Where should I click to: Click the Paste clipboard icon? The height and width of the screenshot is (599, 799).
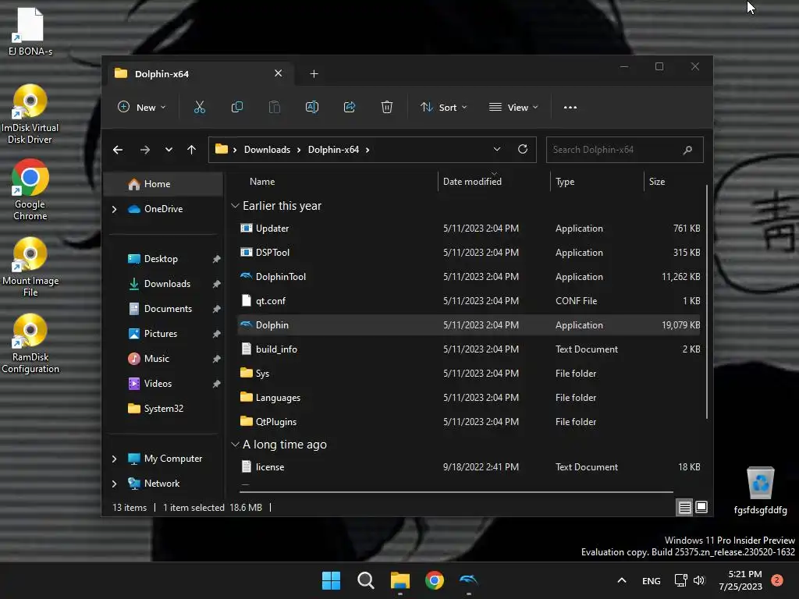click(x=274, y=107)
